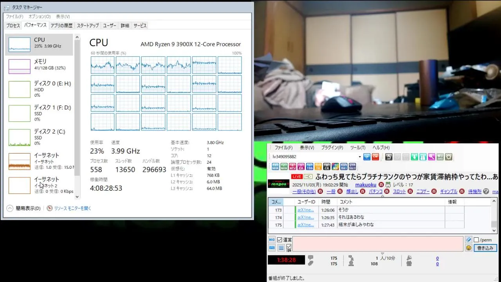Click the 時間 column header
This screenshot has height=282, width=501.
[x=328, y=202]
